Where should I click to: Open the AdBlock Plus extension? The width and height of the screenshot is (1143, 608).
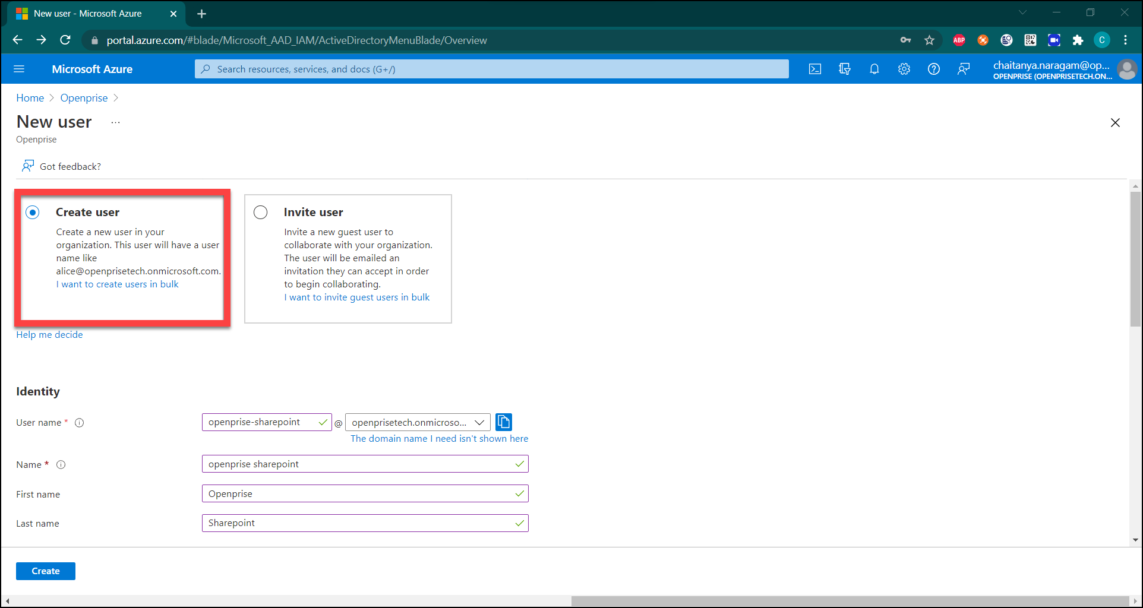[x=959, y=40]
